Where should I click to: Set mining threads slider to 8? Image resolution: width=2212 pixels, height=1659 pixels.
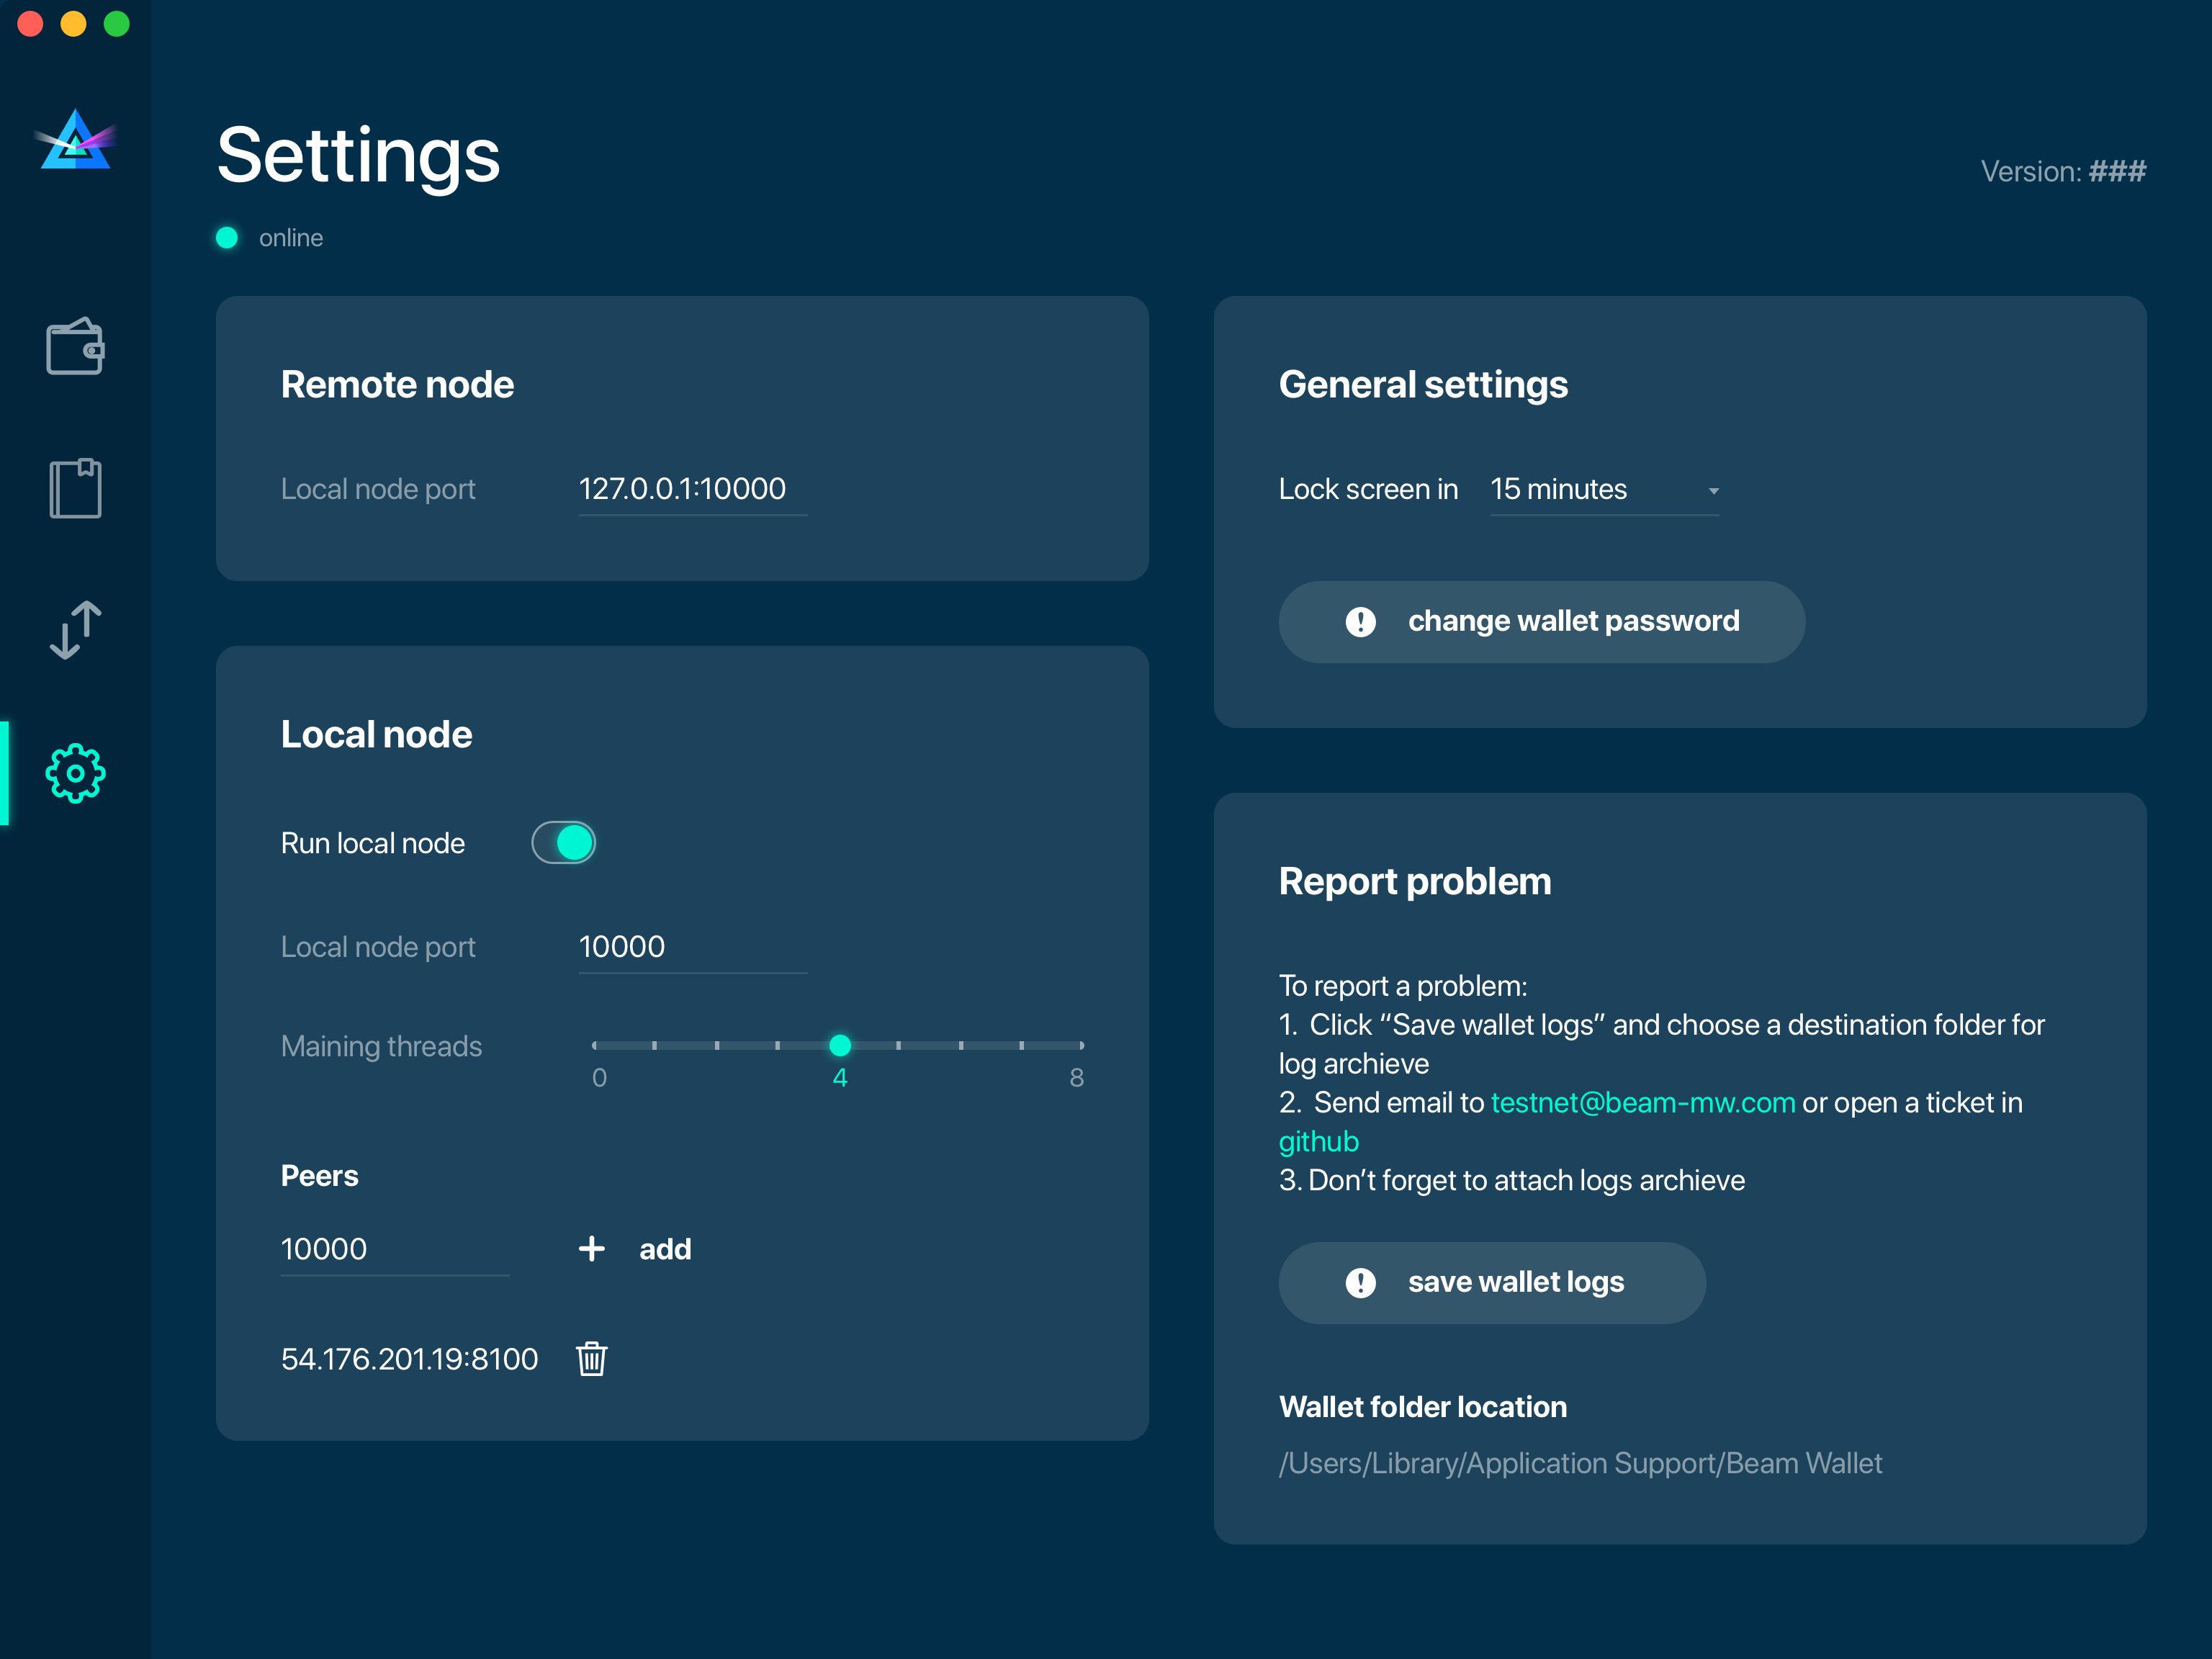(x=1081, y=1045)
